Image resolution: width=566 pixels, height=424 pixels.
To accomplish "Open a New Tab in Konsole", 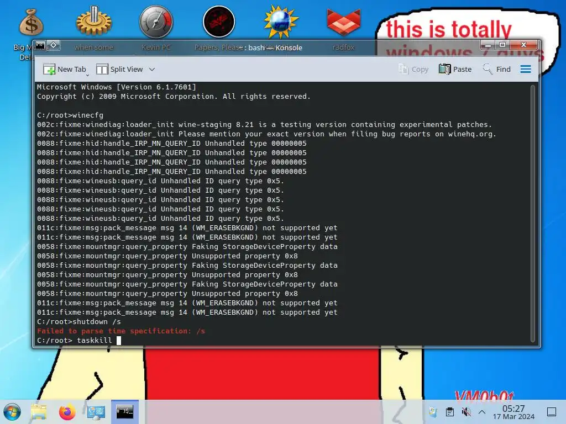I will (x=65, y=69).
